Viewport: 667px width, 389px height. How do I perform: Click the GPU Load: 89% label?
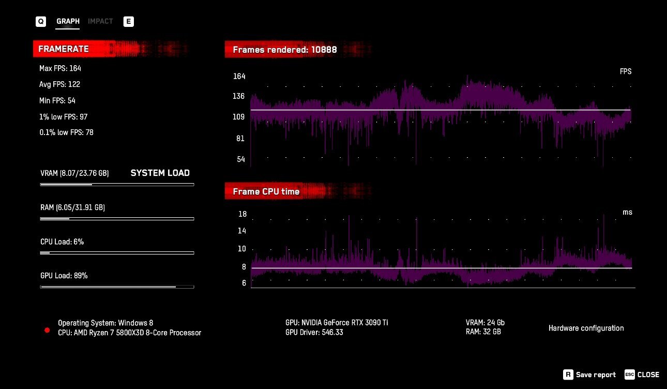(64, 276)
